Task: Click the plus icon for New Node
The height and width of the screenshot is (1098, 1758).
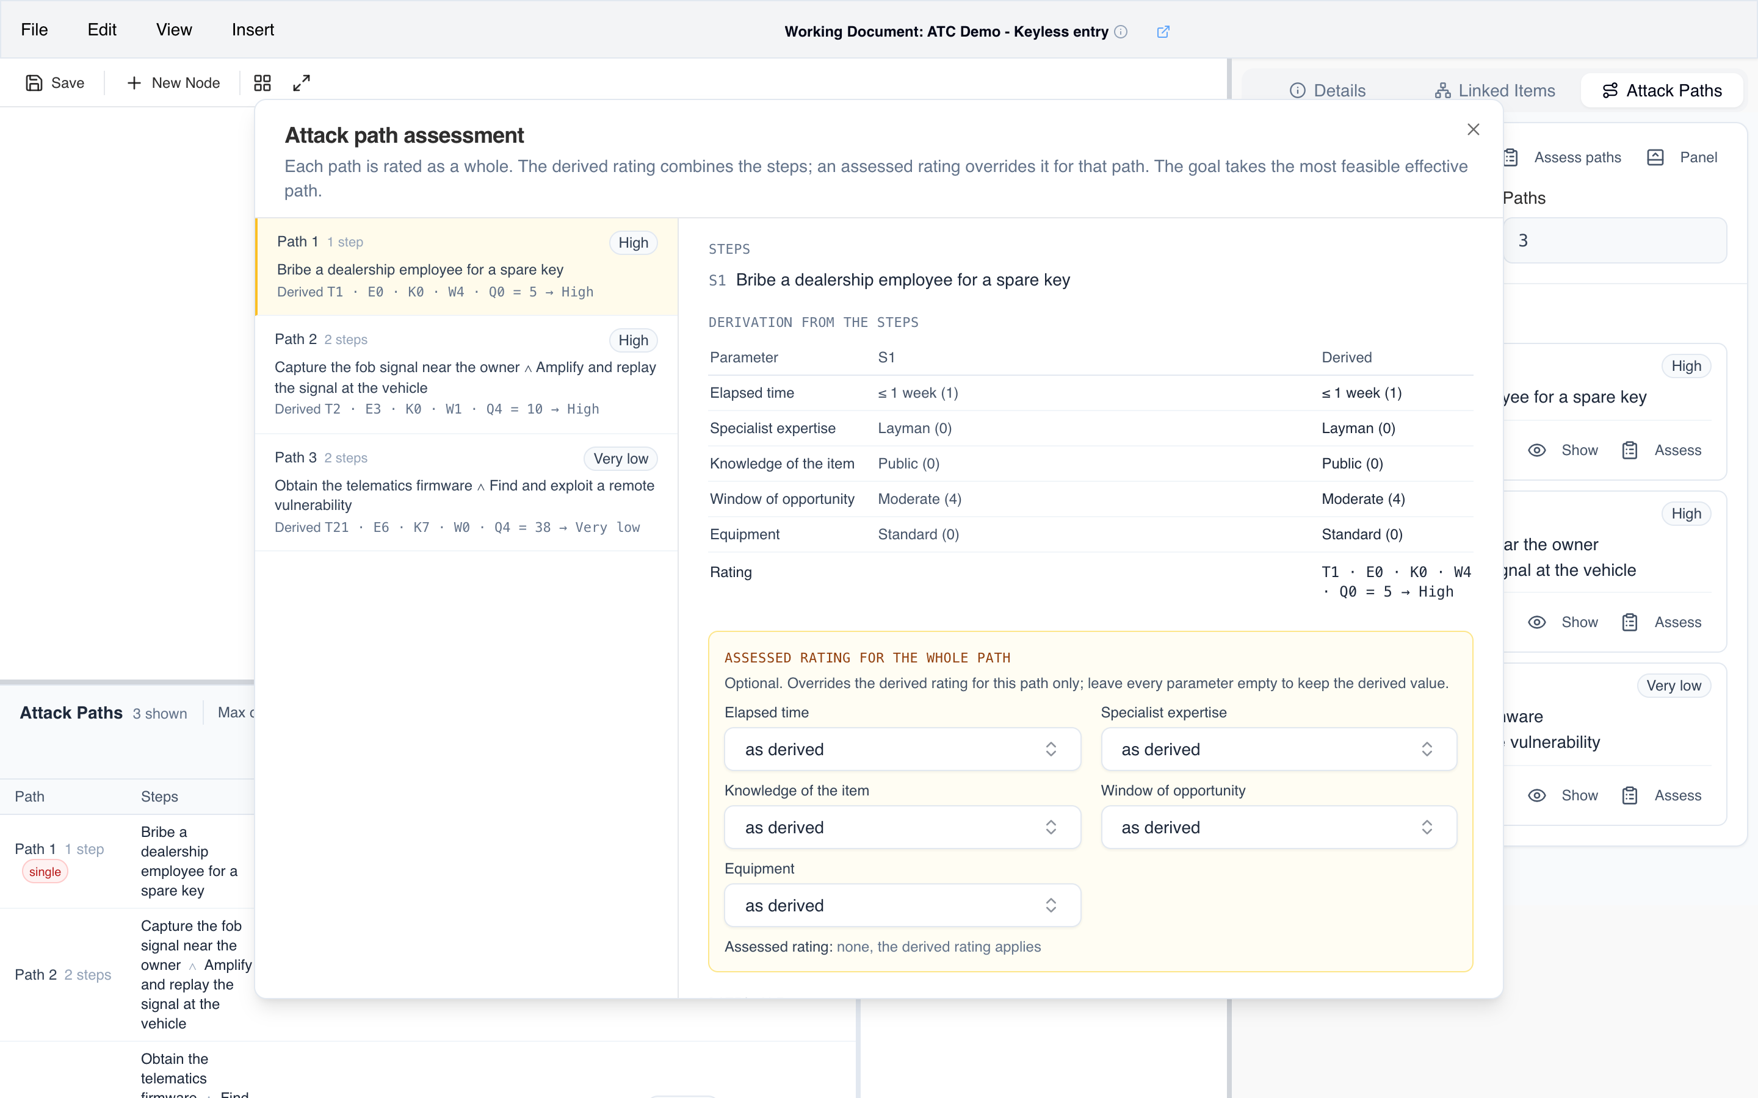Action: point(134,83)
